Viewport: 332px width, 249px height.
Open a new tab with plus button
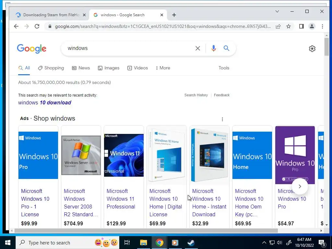pos(174,15)
